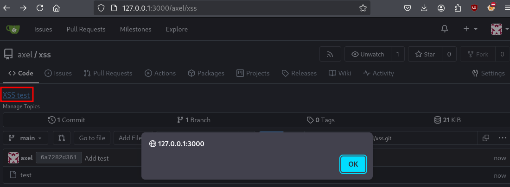Image resolution: width=510 pixels, height=187 pixels.
Task: Click the Gitea logo home icon
Action: (13, 29)
